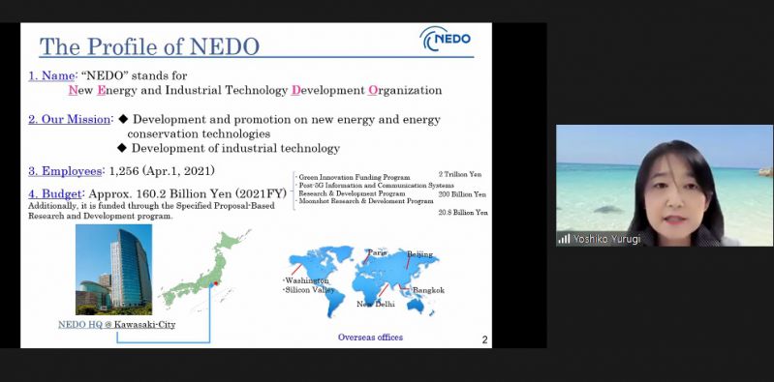Viewport: 774px width, 382px height.
Task: Click the Paris label on the world map
Action: pos(378,252)
